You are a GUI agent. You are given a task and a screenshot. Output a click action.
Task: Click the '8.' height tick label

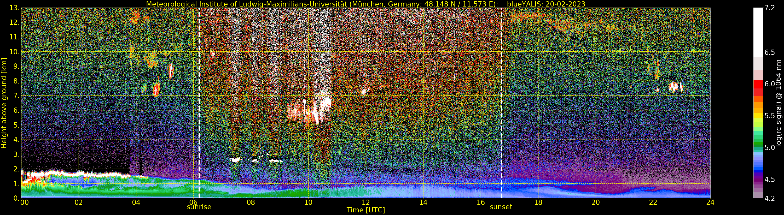click(16, 81)
